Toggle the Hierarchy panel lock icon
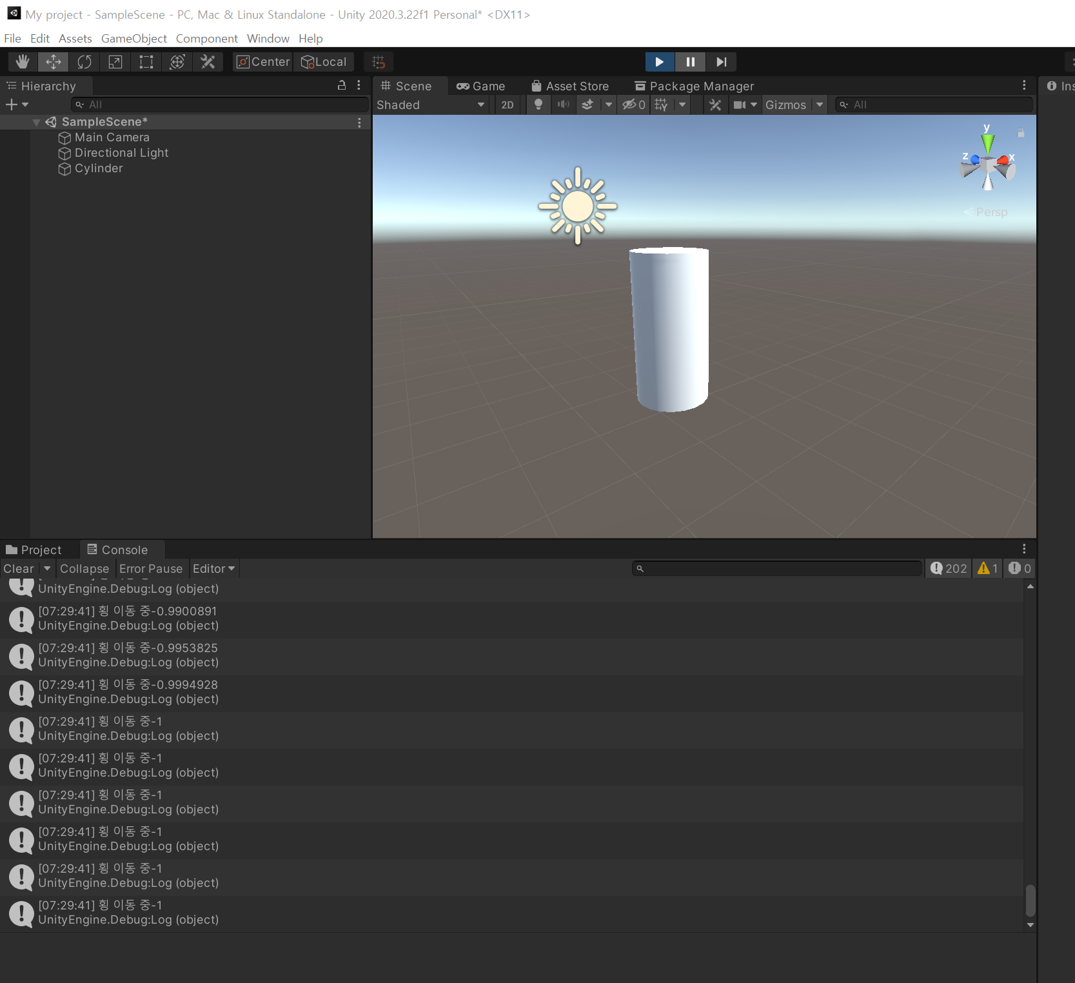The image size is (1075, 983). click(342, 85)
